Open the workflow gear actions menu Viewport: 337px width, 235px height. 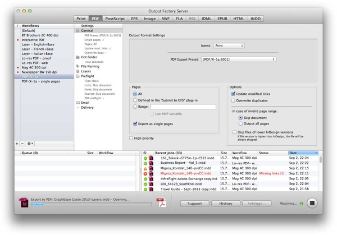(31, 144)
